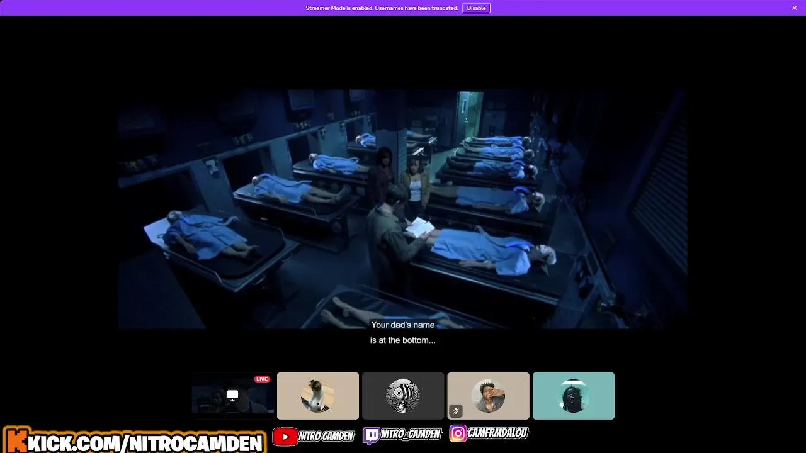
Task: Select the participant tile with cat avatar
Action: (x=318, y=396)
